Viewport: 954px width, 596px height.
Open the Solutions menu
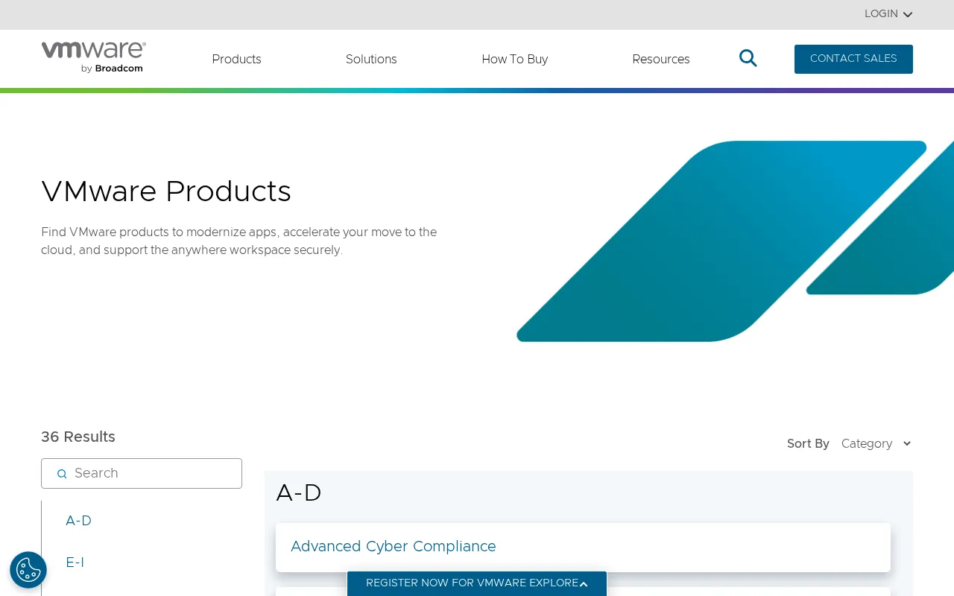(x=371, y=60)
